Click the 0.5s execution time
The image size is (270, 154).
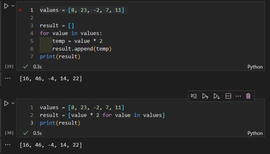pos(37,133)
